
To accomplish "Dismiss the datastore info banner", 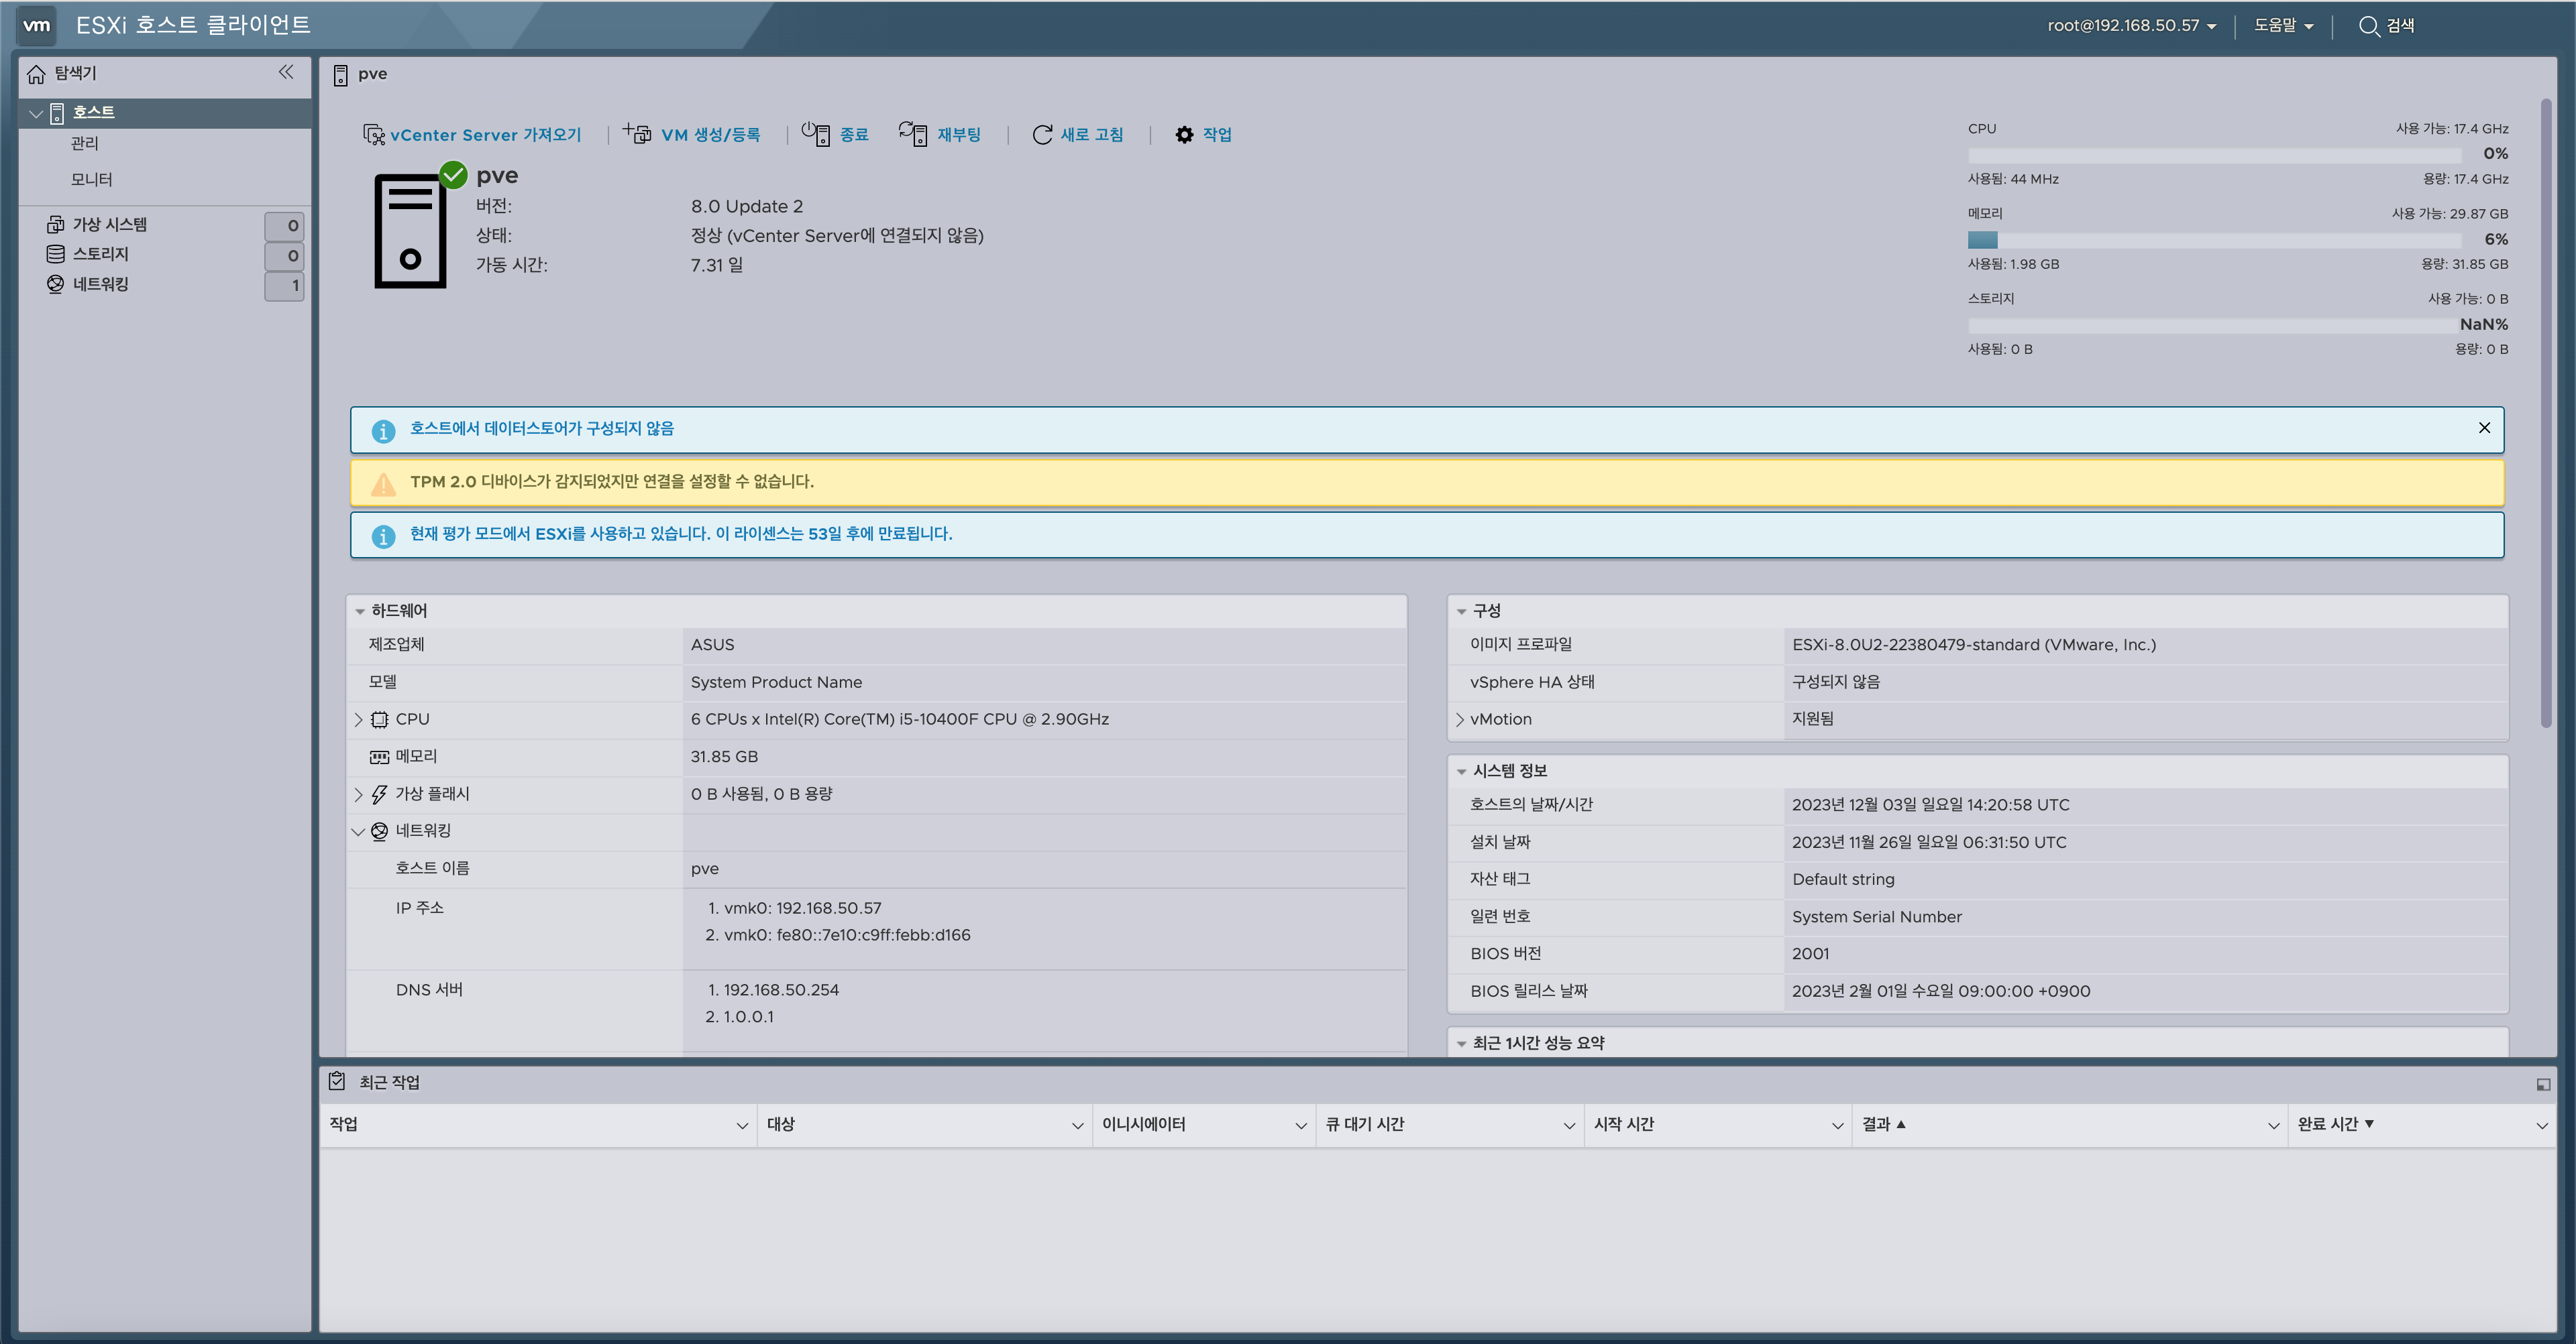I will [2484, 428].
